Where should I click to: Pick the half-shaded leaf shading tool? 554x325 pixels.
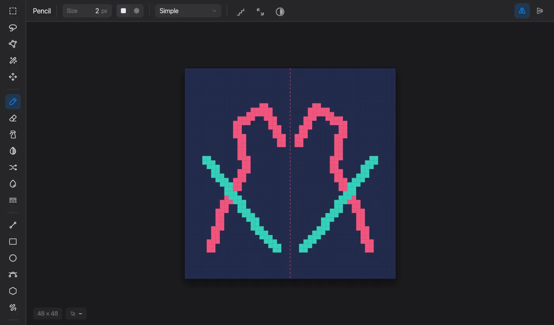tap(13, 151)
